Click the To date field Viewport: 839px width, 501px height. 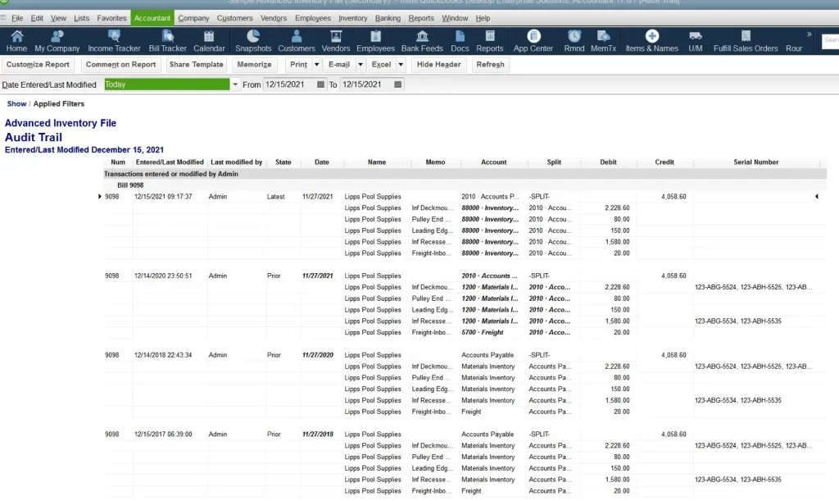point(366,84)
